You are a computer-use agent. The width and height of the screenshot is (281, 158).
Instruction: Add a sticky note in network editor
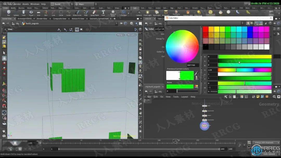click(x=258, y=97)
